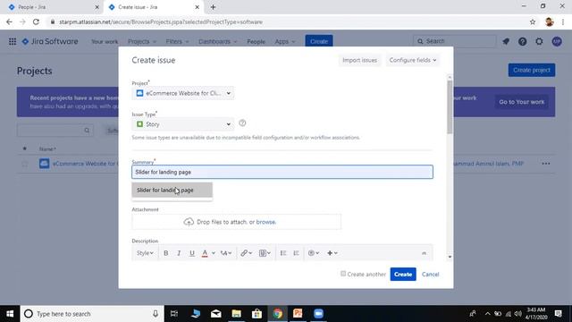Open the Jira app switcher grid icon
The width and height of the screenshot is (572, 322).
[13, 42]
